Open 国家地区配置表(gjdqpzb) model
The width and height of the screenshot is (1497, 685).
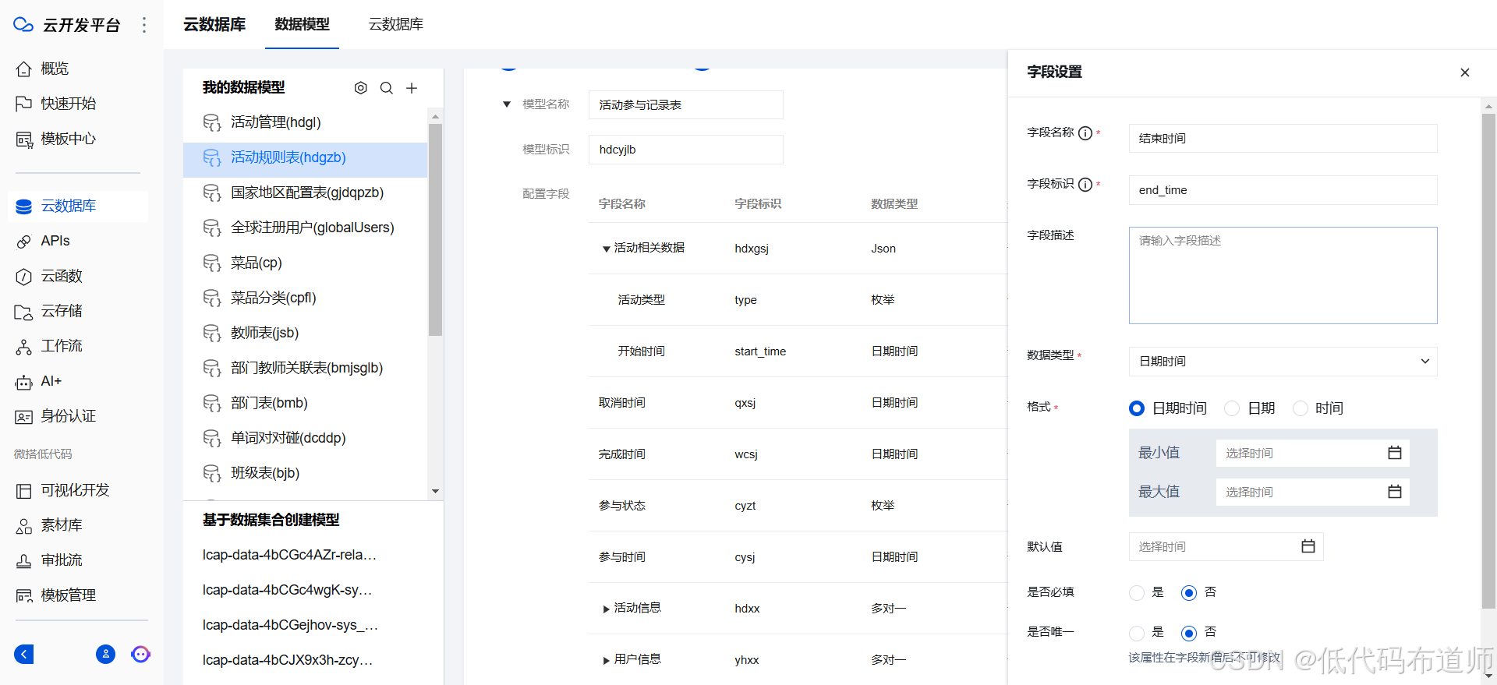point(305,192)
